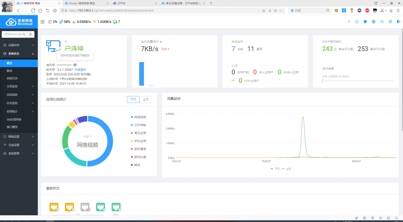Image resolution: width=403 pixels, height=222 pixels.
Task: Open address bar dropdown chevron
Action: (280, 11)
